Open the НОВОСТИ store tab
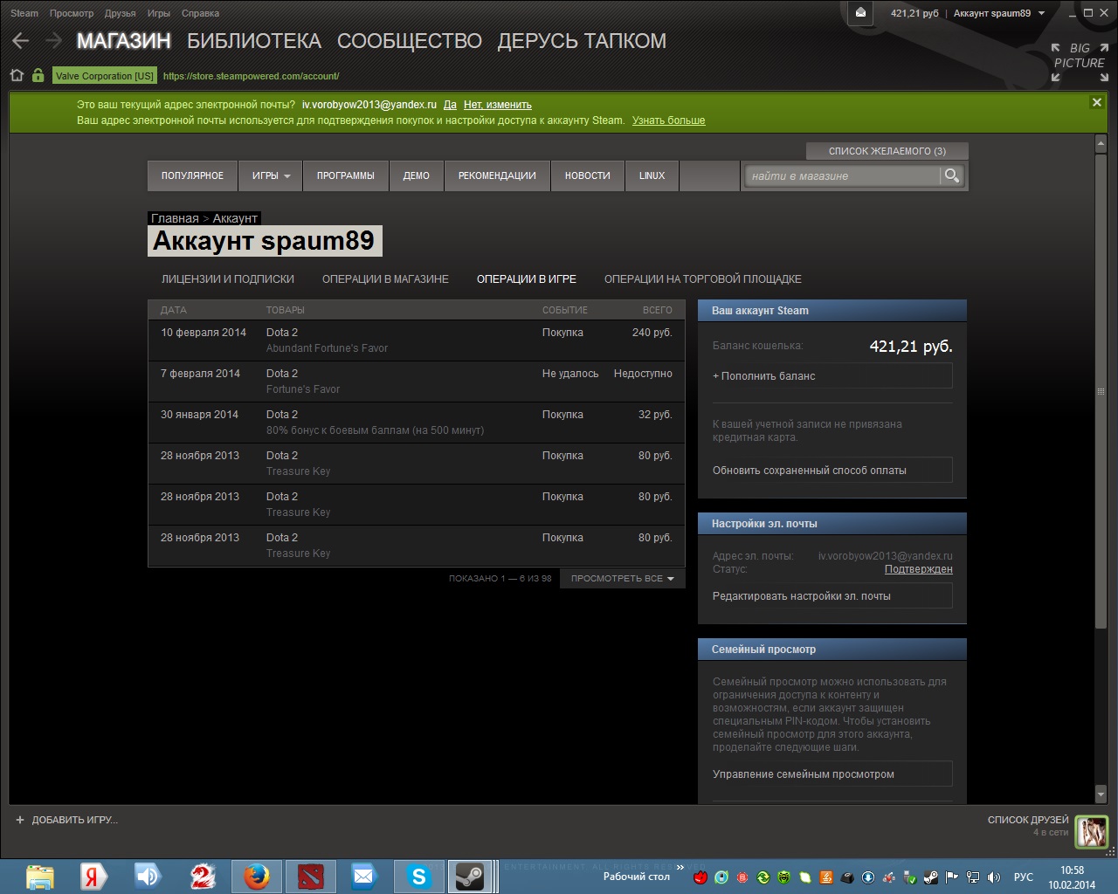This screenshot has height=894, width=1118. click(587, 175)
